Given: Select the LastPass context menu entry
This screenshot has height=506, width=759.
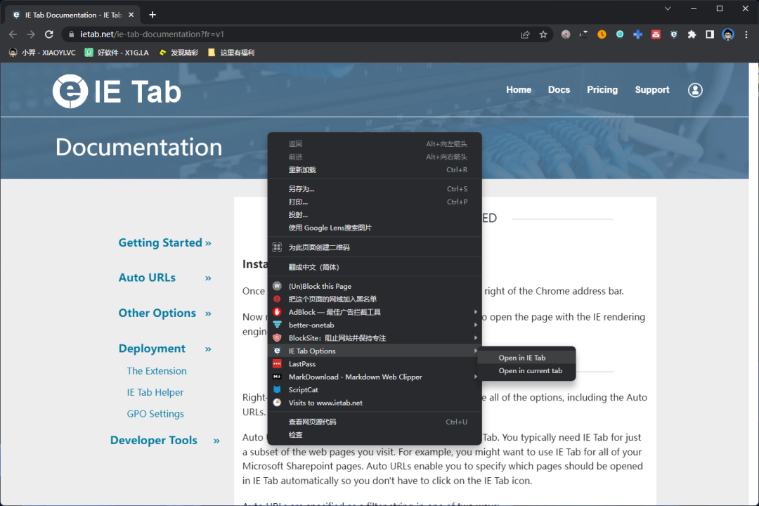Looking at the screenshot, I should (x=302, y=364).
